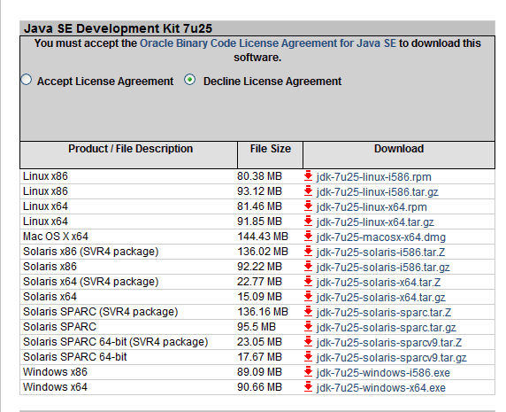
Task: Download jdk-7u25-linux-x64.rpm file link
Action: tap(372, 206)
